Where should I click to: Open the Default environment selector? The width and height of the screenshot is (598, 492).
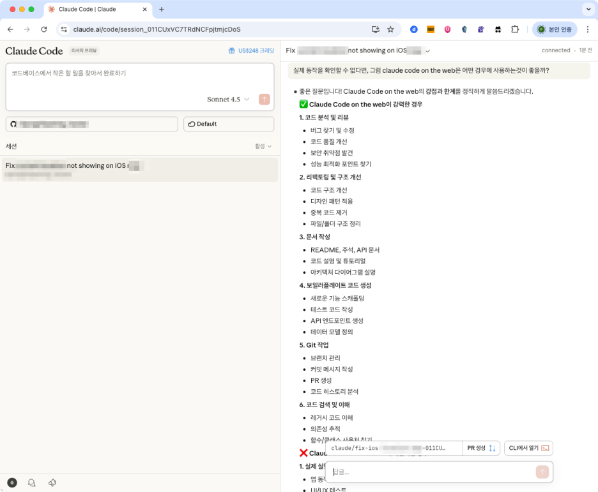(229, 124)
